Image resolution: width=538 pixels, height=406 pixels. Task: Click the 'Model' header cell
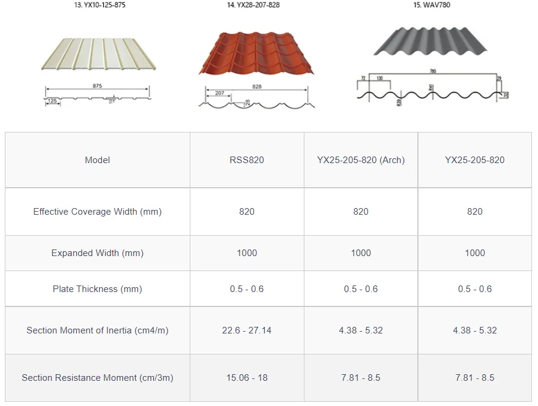click(x=97, y=160)
